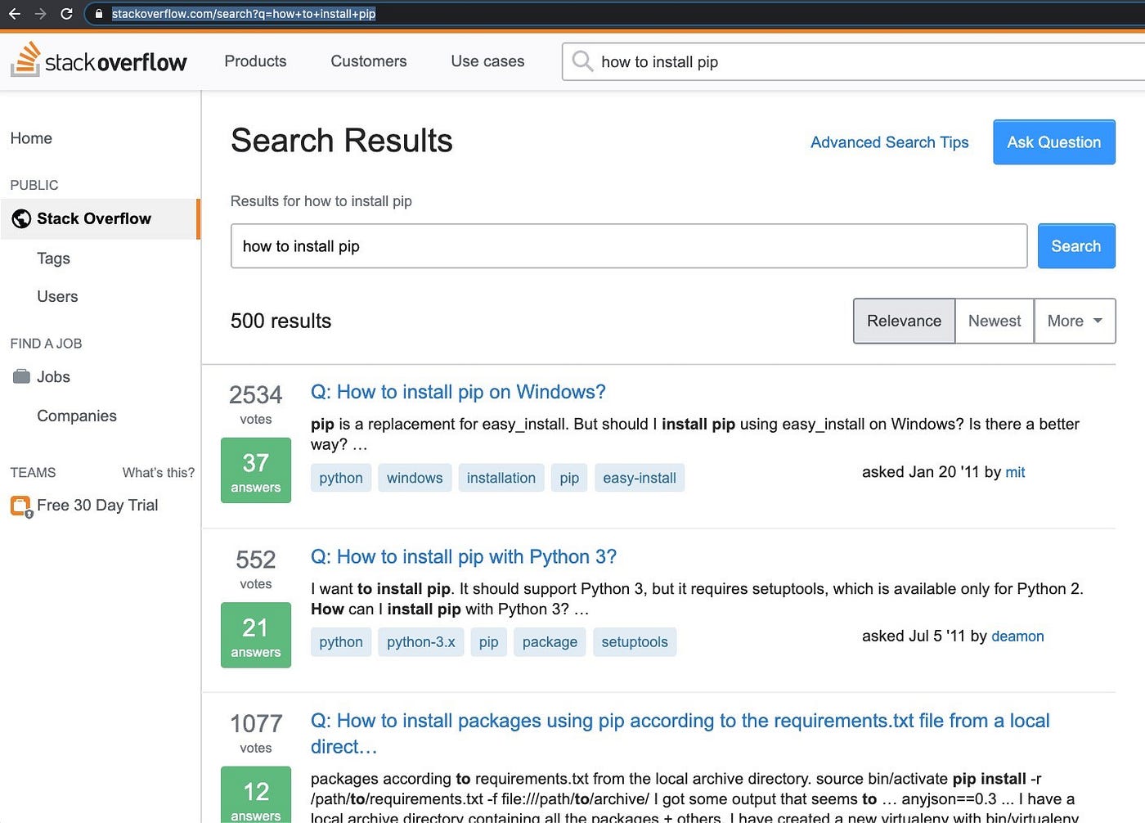This screenshot has width=1145, height=823.
Task: Click the 21 answers badge
Action: point(256,635)
